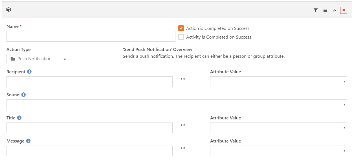
Task: Open the Sound dropdown
Action: tap(177, 105)
